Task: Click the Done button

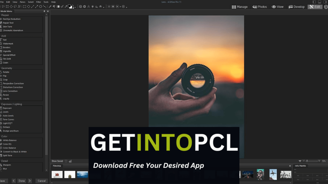Action: click(22, 181)
